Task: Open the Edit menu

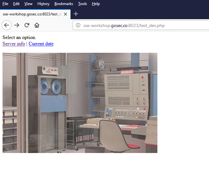Action: [x=16, y=4]
